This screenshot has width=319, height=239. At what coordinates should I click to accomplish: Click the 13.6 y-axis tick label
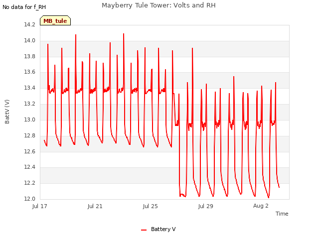coord(30,72)
